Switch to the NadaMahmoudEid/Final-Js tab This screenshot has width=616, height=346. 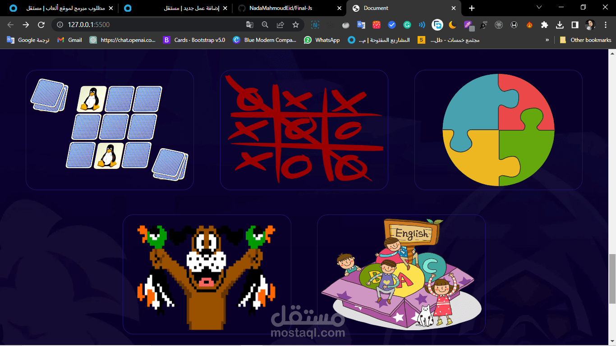coord(290,8)
